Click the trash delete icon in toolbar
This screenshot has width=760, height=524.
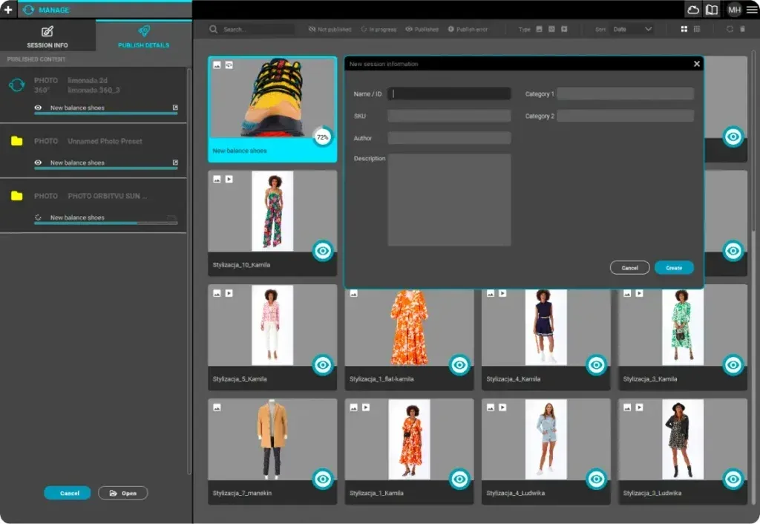pyautogui.click(x=742, y=29)
